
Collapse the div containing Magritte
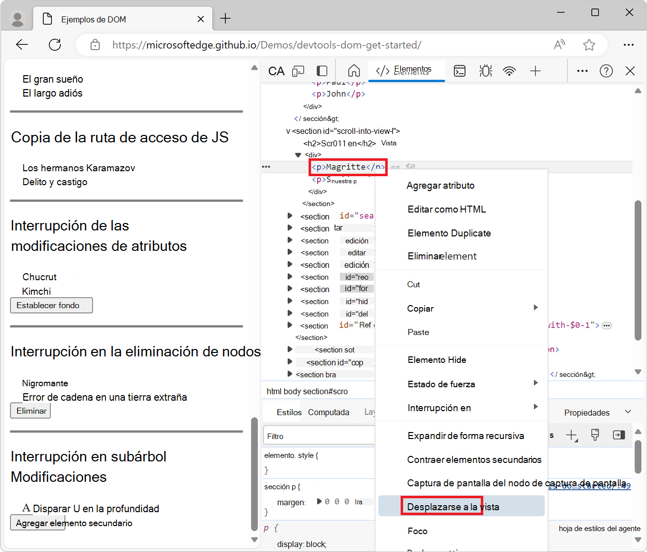pos(298,155)
